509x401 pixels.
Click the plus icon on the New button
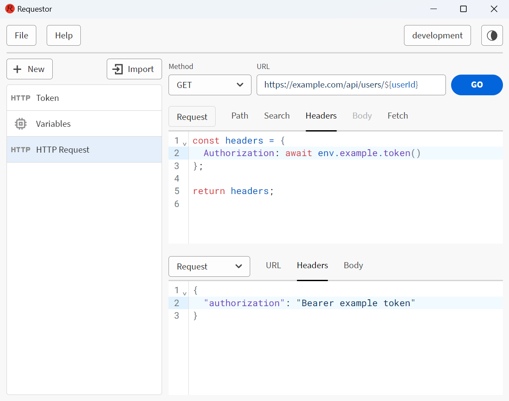pyautogui.click(x=17, y=69)
